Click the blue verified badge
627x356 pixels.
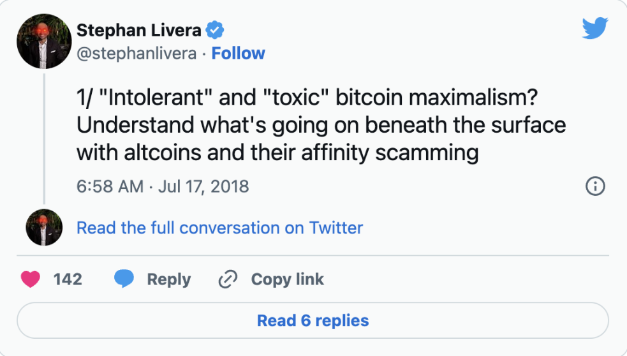[215, 30]
